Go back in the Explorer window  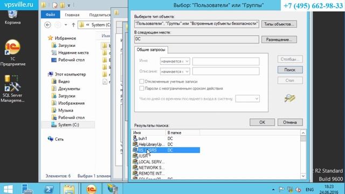(x=47, y=25)
